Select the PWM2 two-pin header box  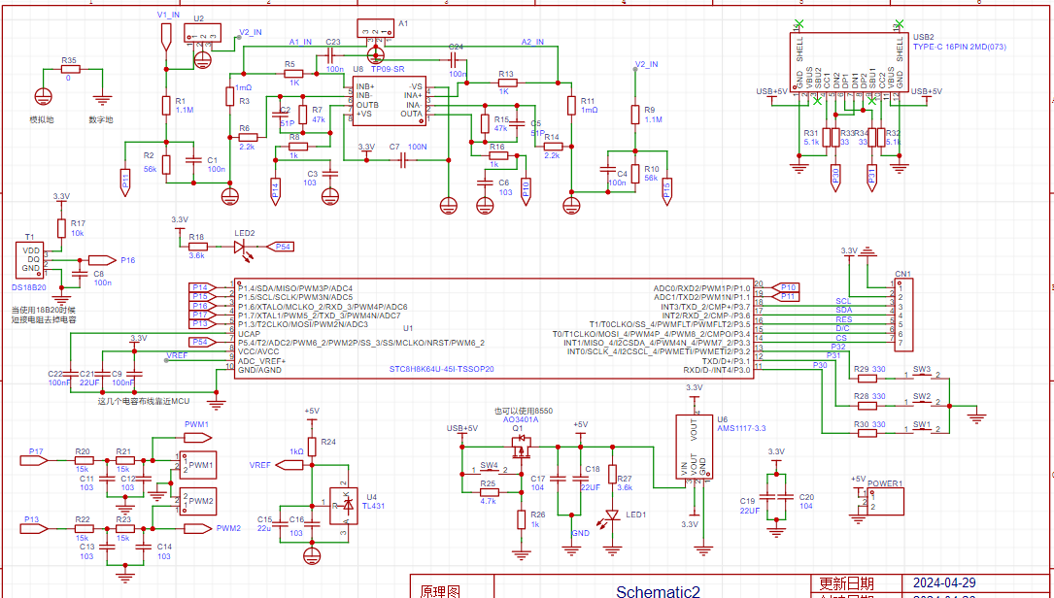[x=198, y=501]
